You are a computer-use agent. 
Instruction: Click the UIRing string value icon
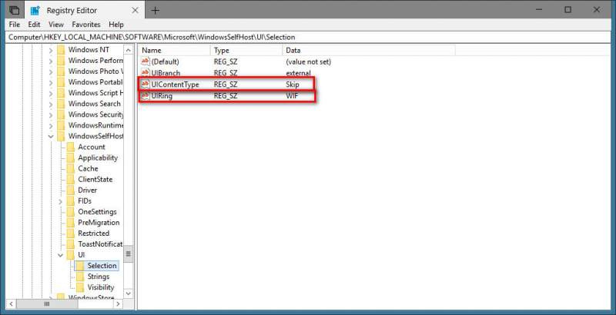pyautogui.click(x=146, y=95)
